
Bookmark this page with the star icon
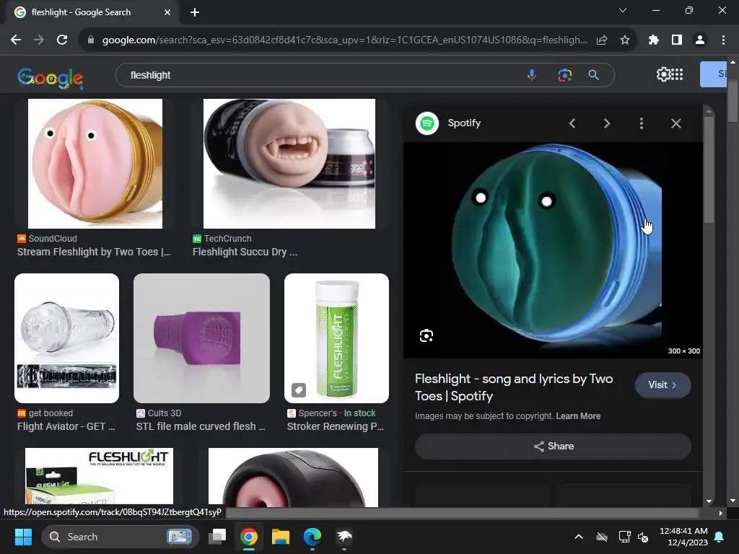pyautogui.click(x=625, y=40)
